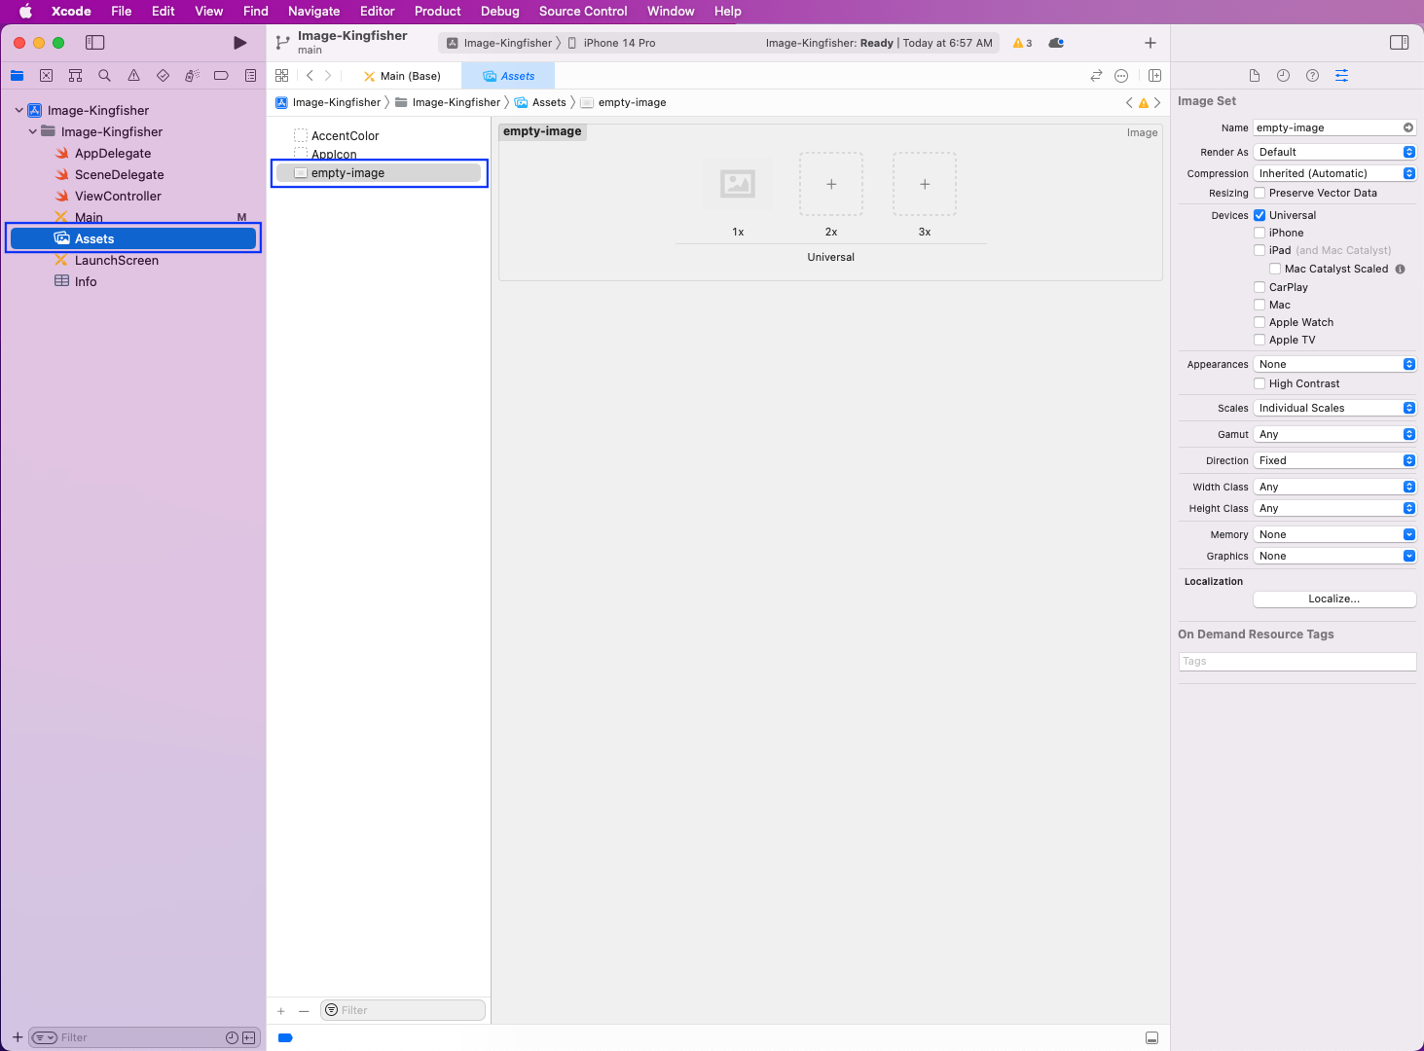This screenshot has height=1051, width=1424.
Task: Remove selected asset with minus button
Action: coord(304,1011)
